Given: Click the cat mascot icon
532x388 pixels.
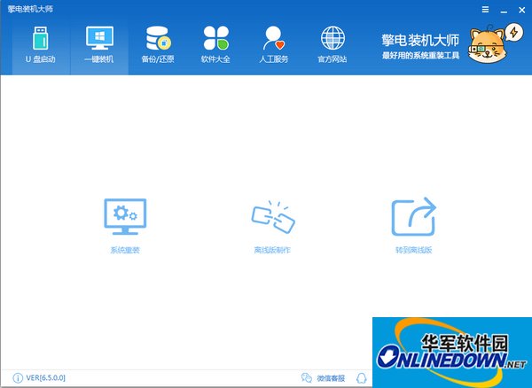Looking at the screenshot, I should 487,46.
